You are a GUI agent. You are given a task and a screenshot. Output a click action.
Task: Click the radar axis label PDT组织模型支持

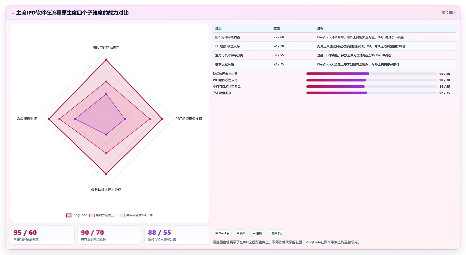(189, 119)
